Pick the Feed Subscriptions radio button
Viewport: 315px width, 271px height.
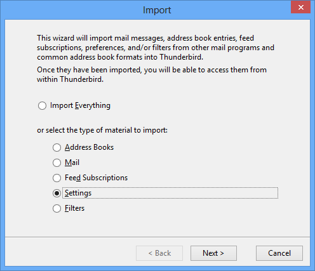pyautogui.click(x=57, y=178)
